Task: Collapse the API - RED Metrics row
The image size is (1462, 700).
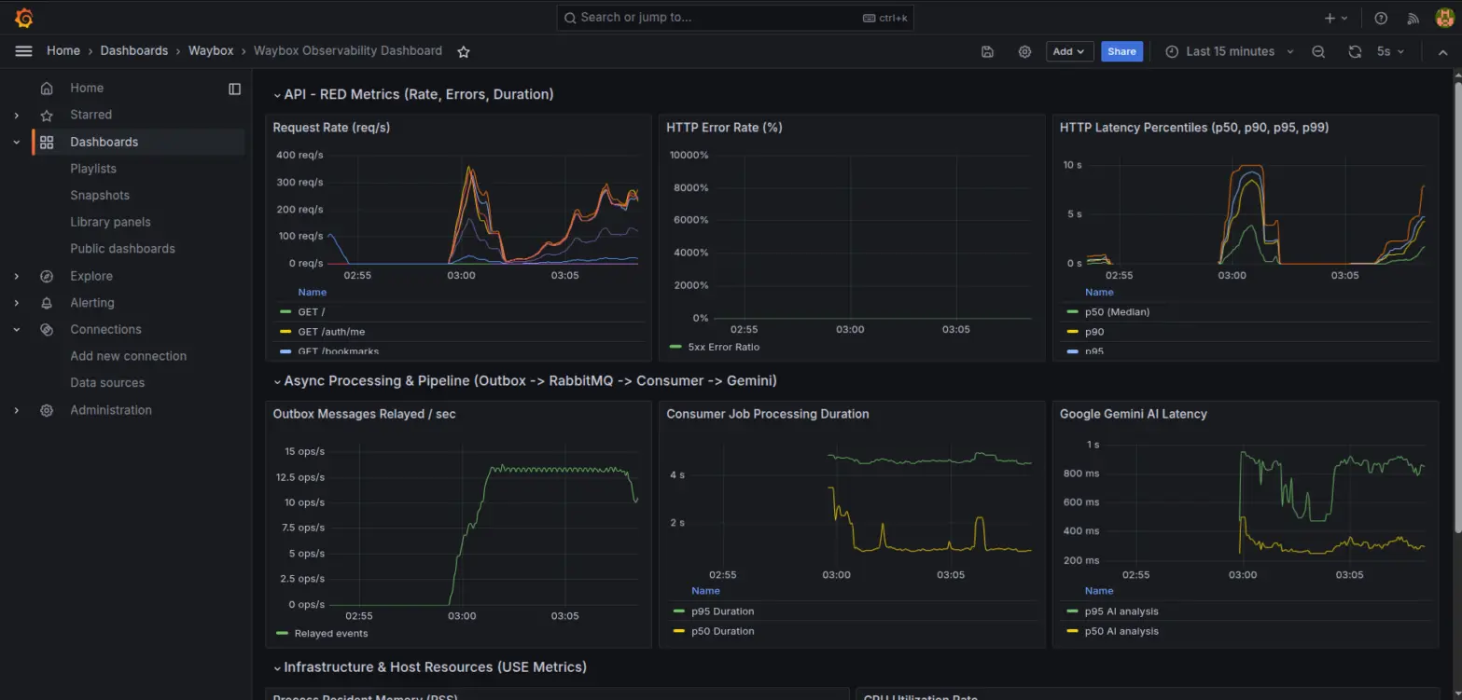Action: click(x=277, y=95)
